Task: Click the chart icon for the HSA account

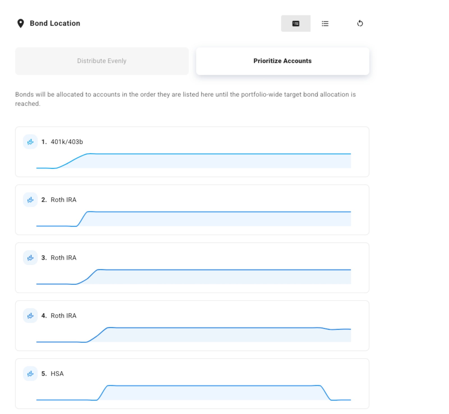Action: pyautogui.click(x=30, y=374)
